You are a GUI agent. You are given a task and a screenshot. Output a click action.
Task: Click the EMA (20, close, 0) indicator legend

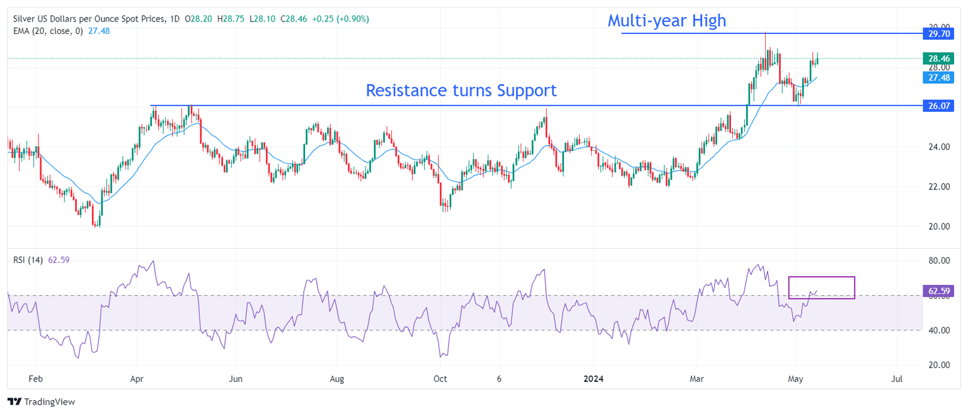point(49,31)
